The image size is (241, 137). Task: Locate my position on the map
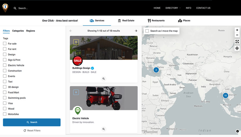pyautogui.click(x=237, y=48)
